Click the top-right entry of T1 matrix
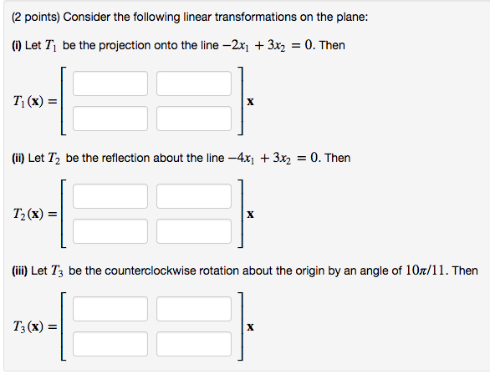Viewport: 490px width, 374px height. click(x=194, y=83)
